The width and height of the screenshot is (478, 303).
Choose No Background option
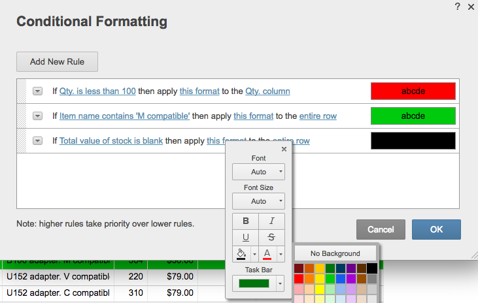[x=335, y=253]
